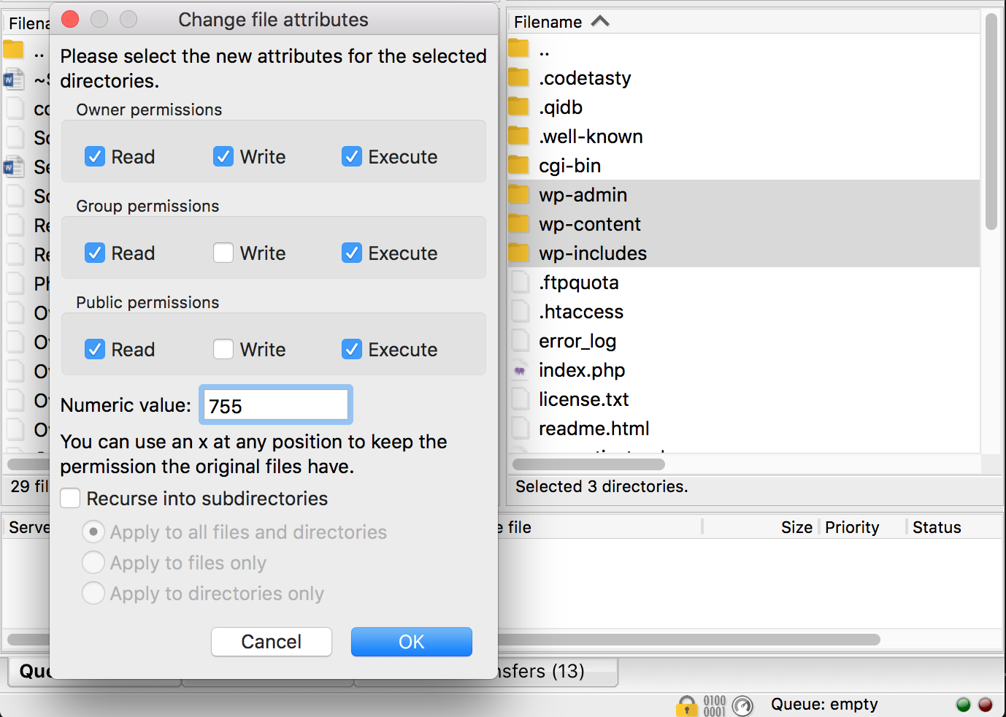Uncheck Owner permissions Write checkbox
This screenshot has width=1006, height=717.
click(223, 157)
